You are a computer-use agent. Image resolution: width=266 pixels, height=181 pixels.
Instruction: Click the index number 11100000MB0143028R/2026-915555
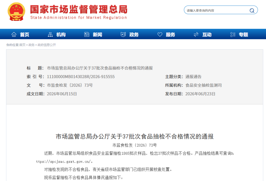(x=81, y=77)
